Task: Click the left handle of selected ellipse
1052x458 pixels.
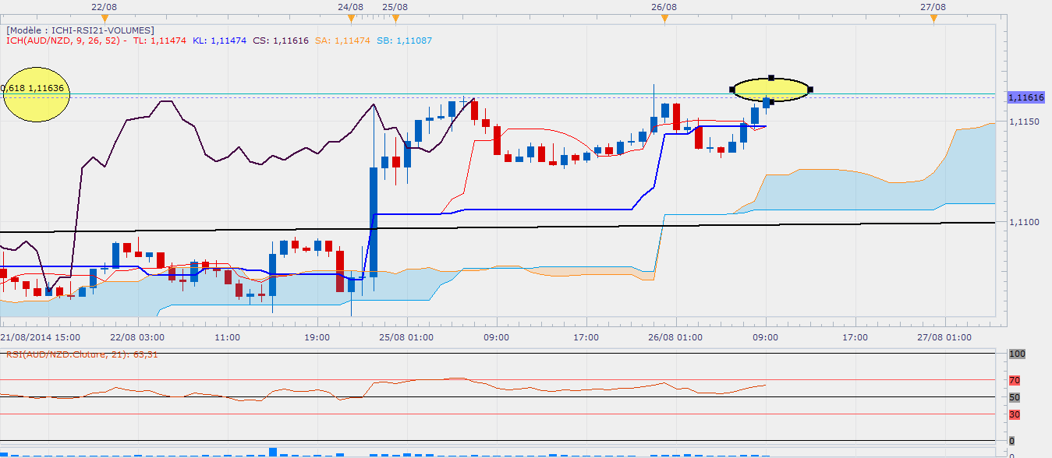Action: click(x=732, y=90)
